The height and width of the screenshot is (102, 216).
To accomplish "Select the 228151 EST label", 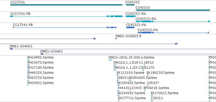I will pos(157,98).
